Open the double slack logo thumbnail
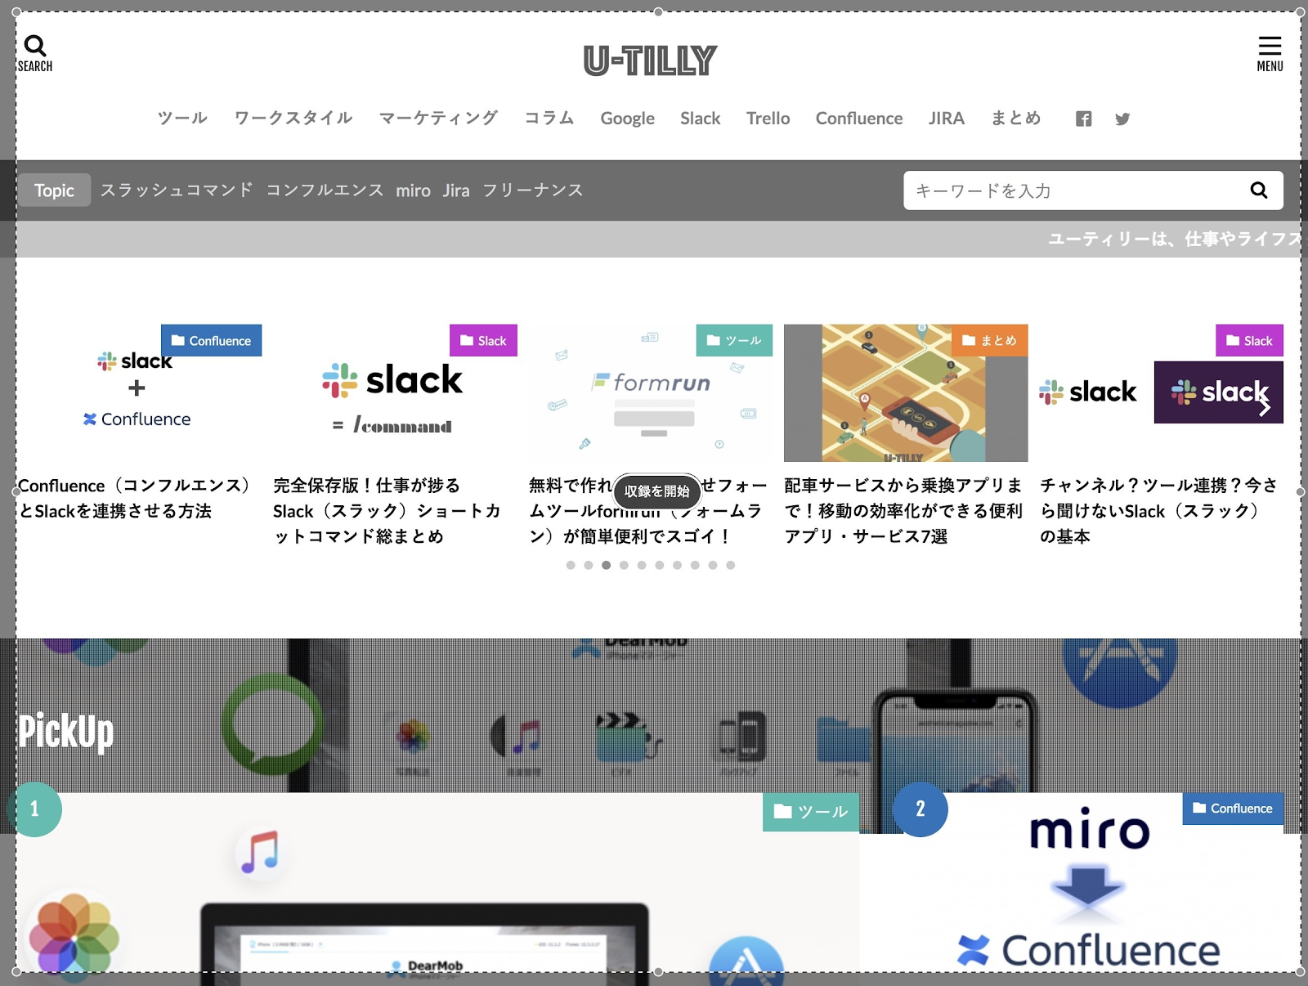The image size is (1308, 986). [x=1162, y=393]
